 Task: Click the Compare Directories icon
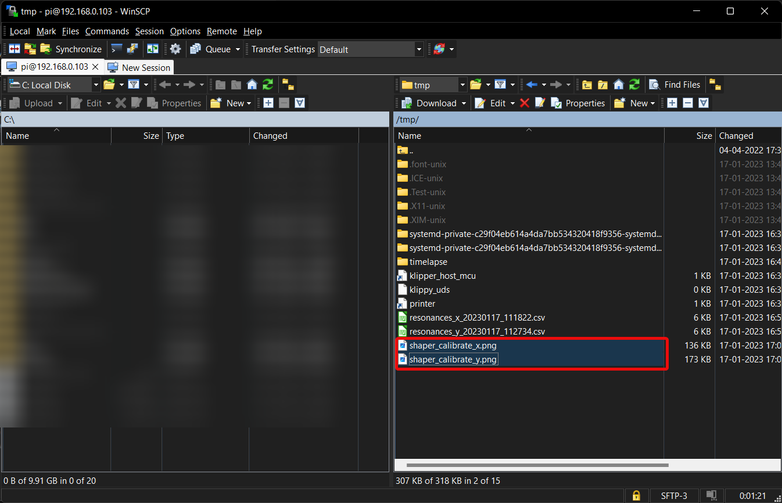(x=15, y=49)
